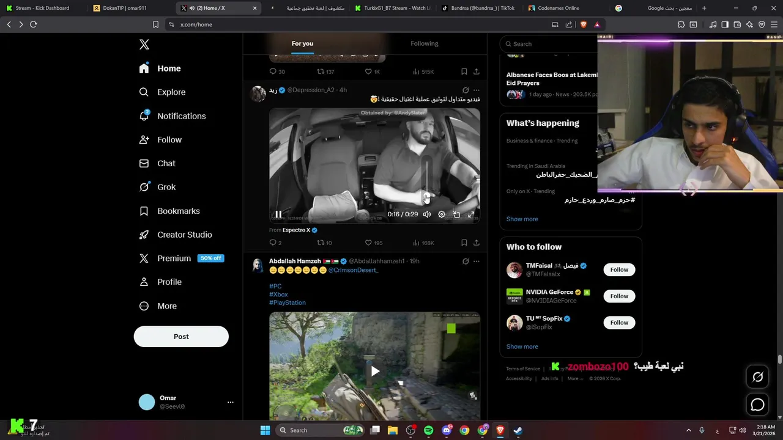Open the #Xbox hashtag link
The image size is (783, 440).
coord(278,295)
